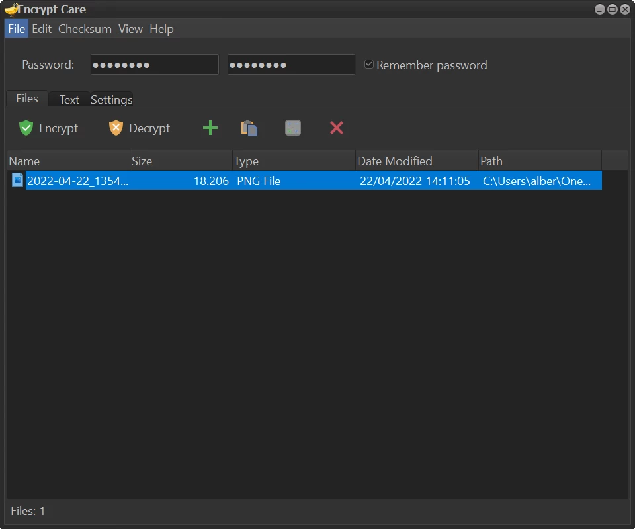The width and height of the screenshot is (635, 529).
Task: Click the date 22/04/2022 14:11:05
Action: point(415,181)
